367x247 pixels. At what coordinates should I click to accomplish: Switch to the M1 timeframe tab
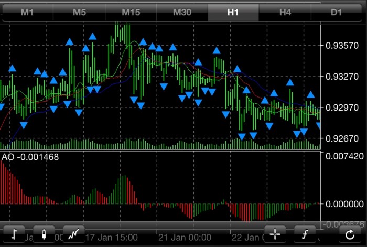coord(27,12)
